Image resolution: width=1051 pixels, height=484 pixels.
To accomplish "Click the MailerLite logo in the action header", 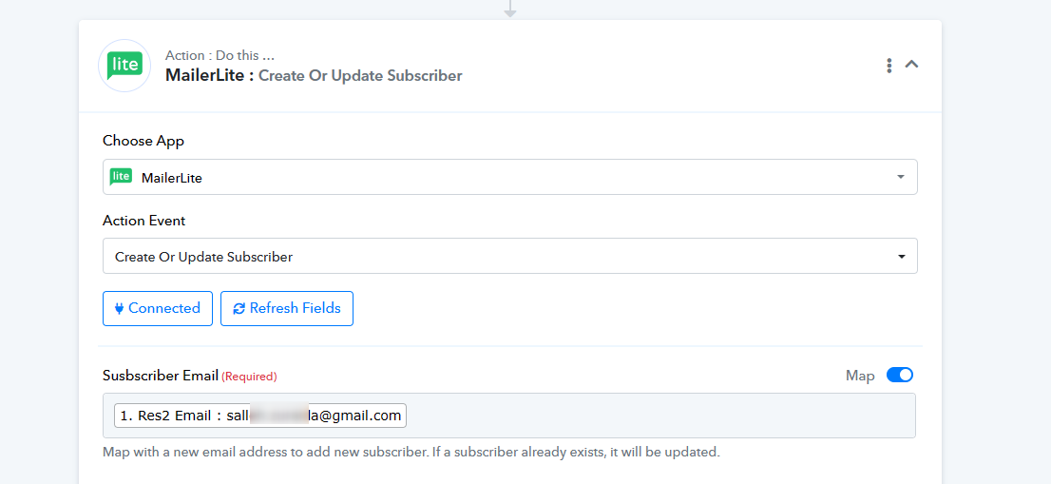I will (124, 65).
